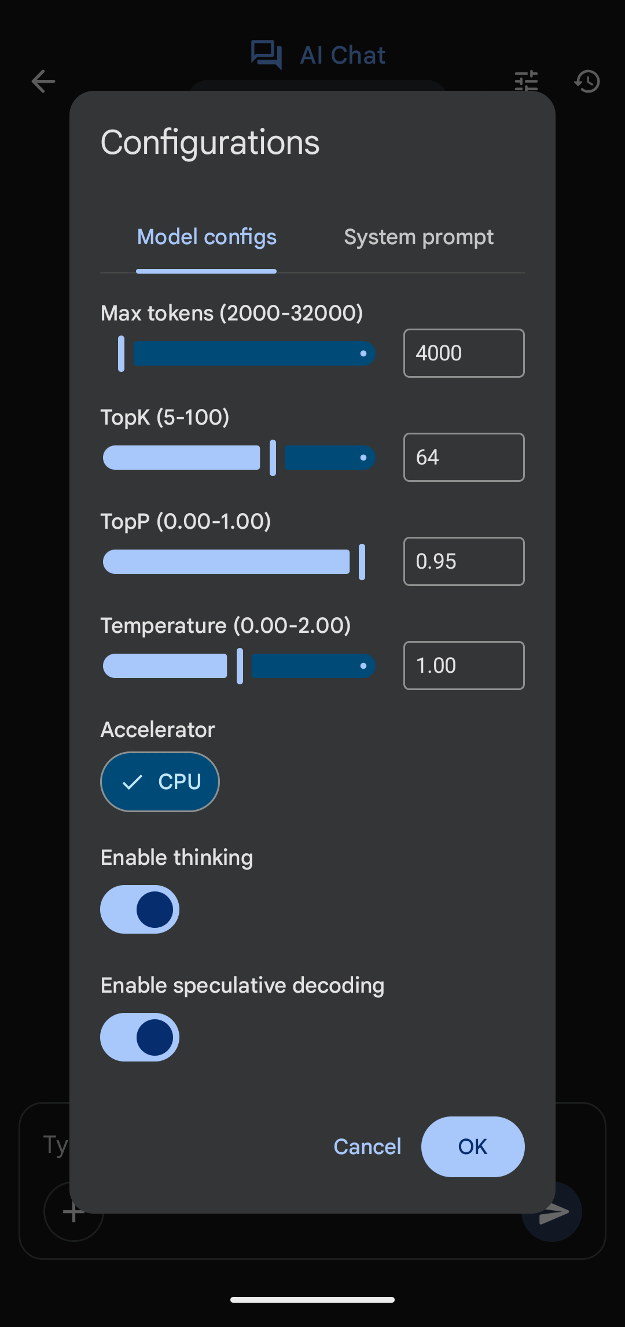This screenshot has height=1327, width=625.
Task: Edit the Temperature 1.00 input box
Action: pyautogui.click(x=464, y=666)
